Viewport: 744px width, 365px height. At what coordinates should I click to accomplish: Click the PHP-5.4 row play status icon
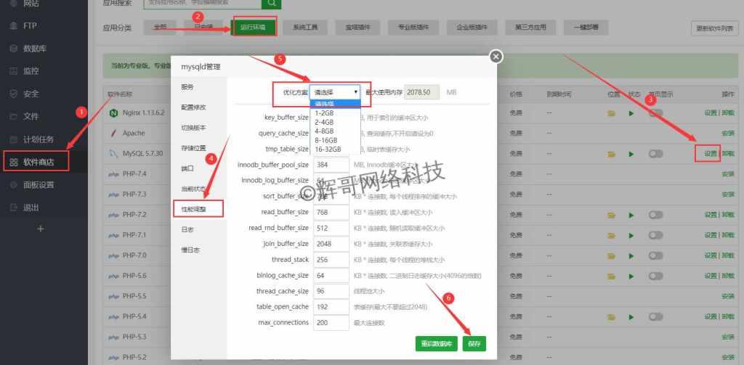pyautogui.click(x=631, y=316)
